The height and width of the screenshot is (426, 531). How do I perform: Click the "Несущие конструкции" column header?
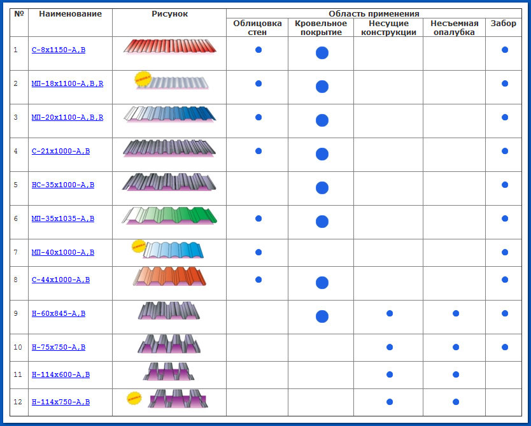pos(389,28)
